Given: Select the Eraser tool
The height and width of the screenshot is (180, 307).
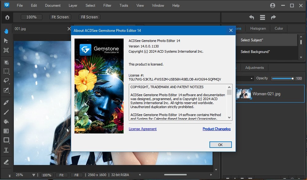Looking at the screenshot, I should click(6, 162).
